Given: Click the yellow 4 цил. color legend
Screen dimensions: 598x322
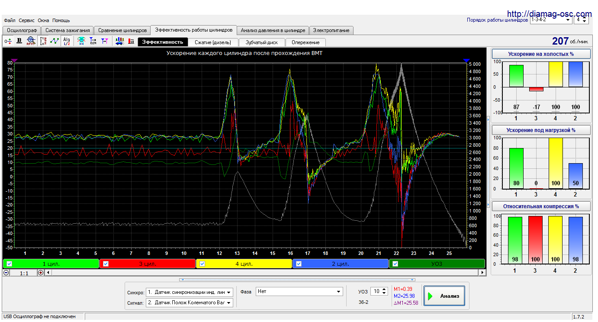Looking at the screenshot, I should pyautogui.click(x=244, y=264).
